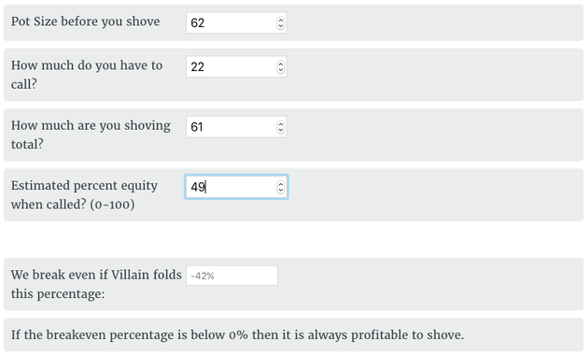Decrease estimated equity percent via down arrow
Screen dimensions: 588x356
(281, 190)
